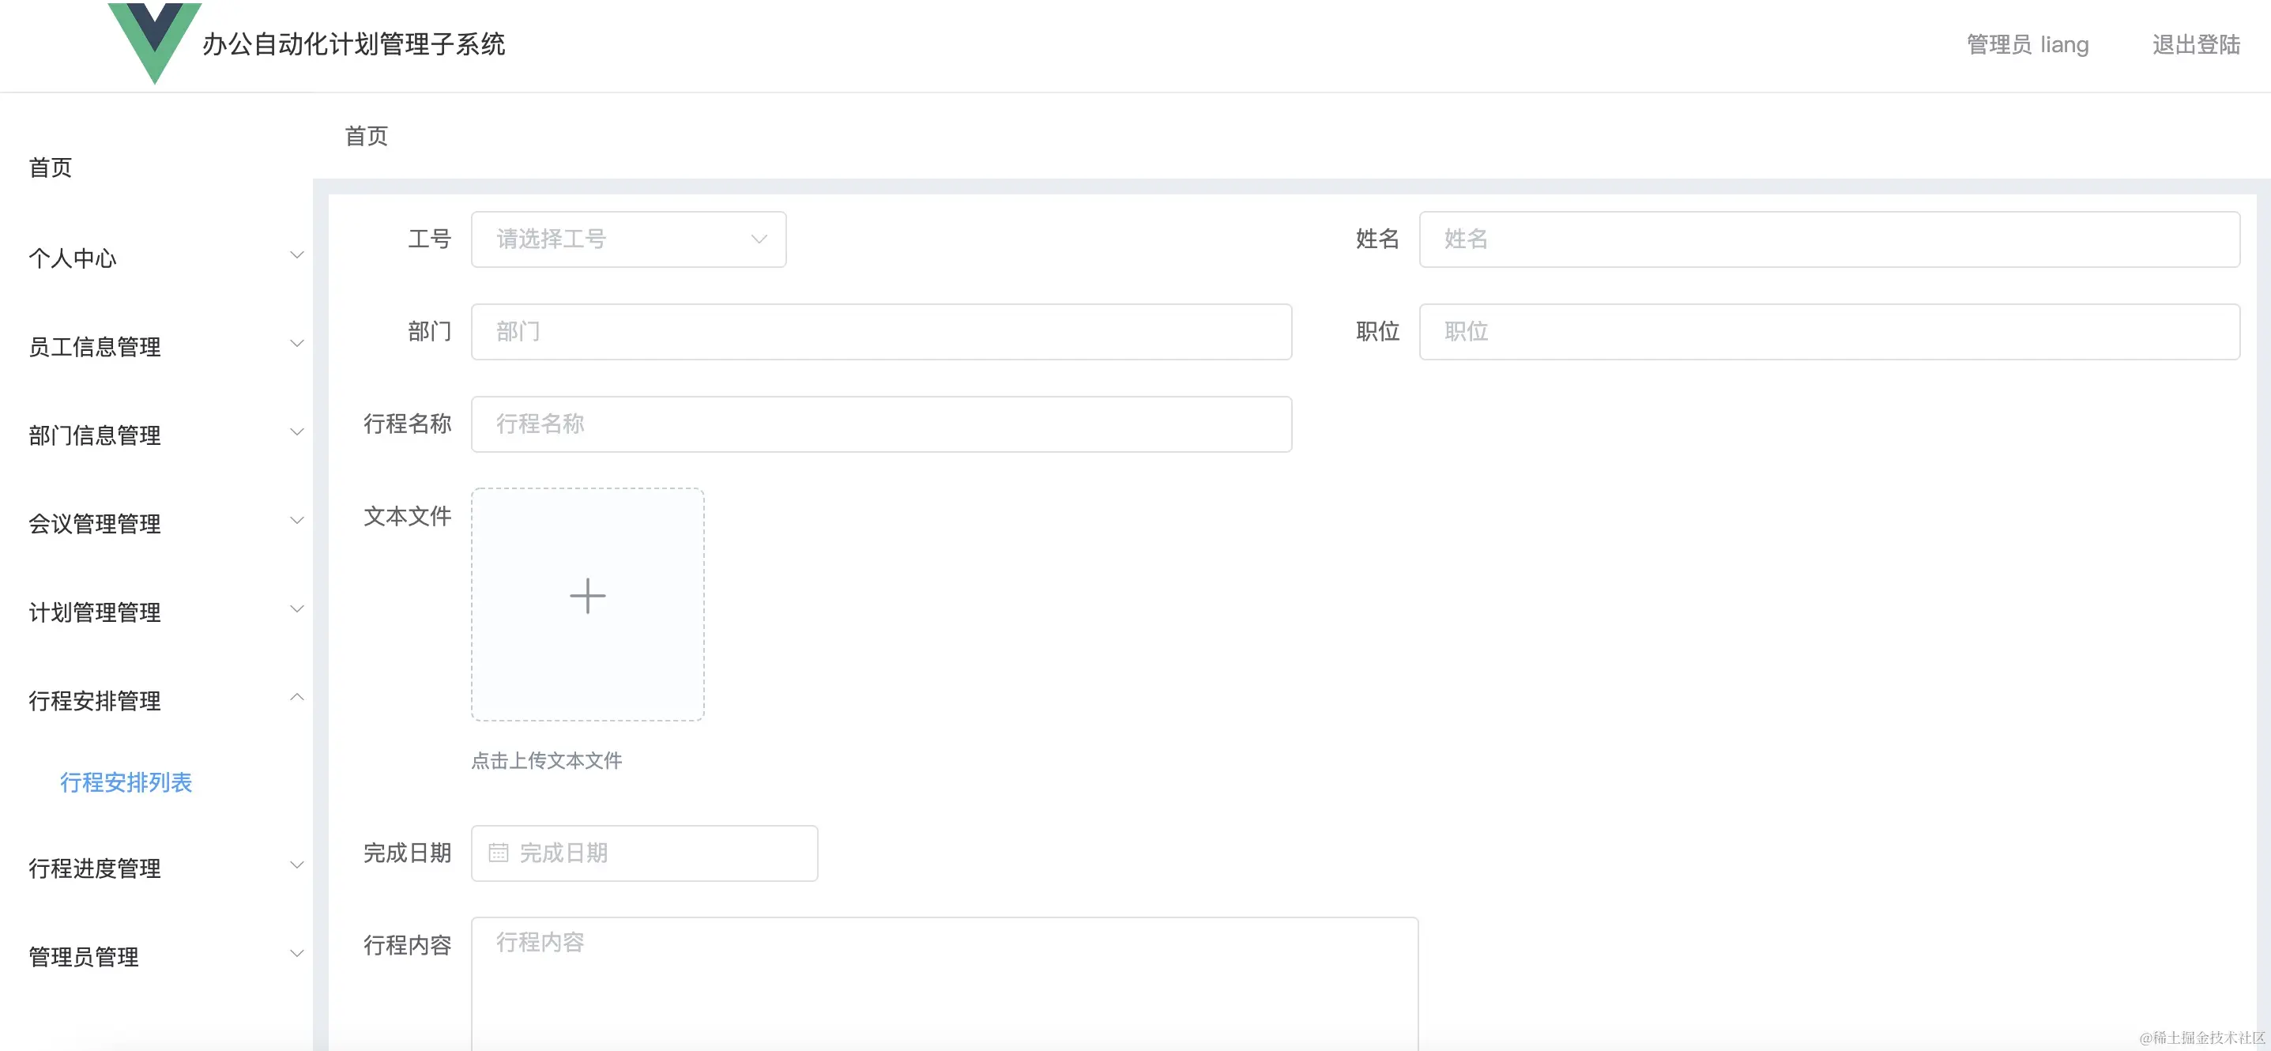Viewport: 2271px width, 1051px height.
Task: Click 管理员 liang user link
Action: point(2027,45)
